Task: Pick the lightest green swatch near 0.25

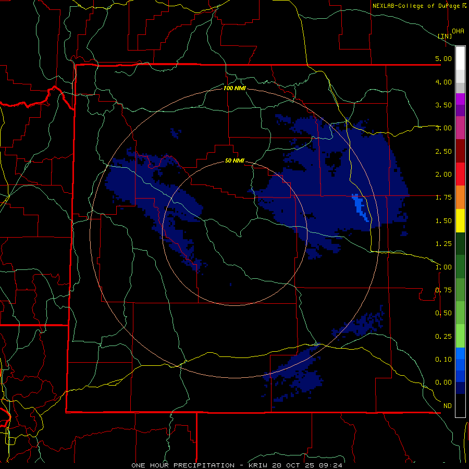Action: 460,336
